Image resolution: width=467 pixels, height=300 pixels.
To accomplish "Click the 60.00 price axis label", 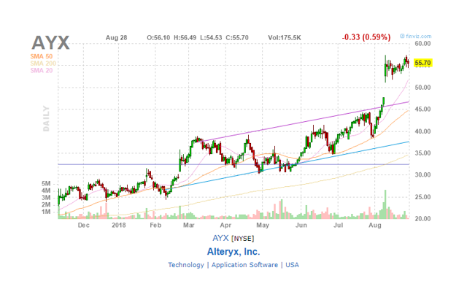I will point(423,44).
